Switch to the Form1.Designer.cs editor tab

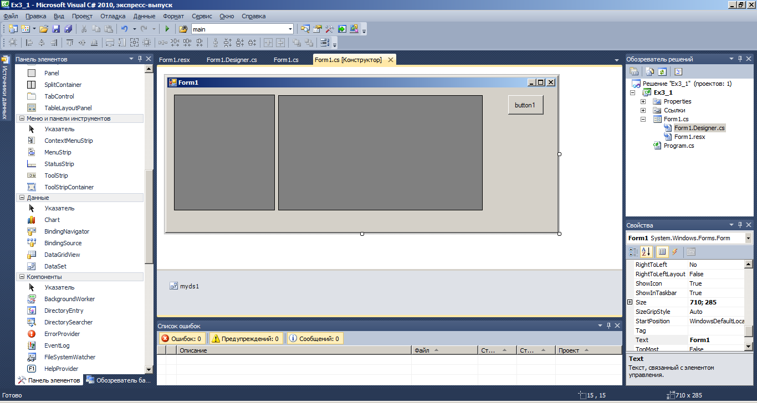(232, 60)
